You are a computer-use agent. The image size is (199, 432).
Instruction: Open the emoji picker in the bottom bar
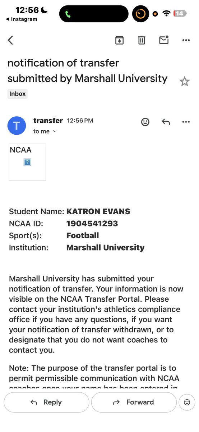pos(187,402)
